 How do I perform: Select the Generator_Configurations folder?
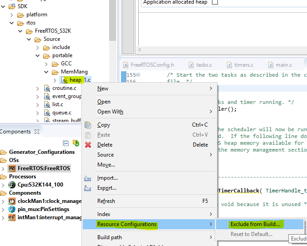pyautogui.click(x=37, y=152)
